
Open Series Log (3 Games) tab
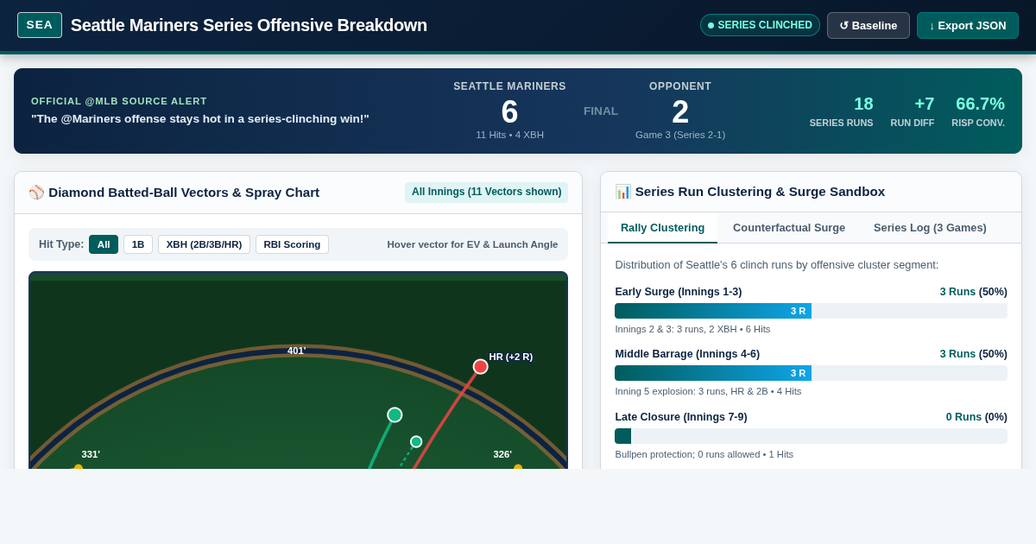click(930, 228)
